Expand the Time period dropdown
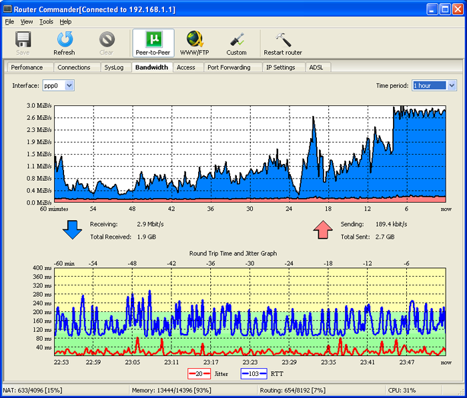The width and height of the screenshot is (467, 398). (434, 85)
